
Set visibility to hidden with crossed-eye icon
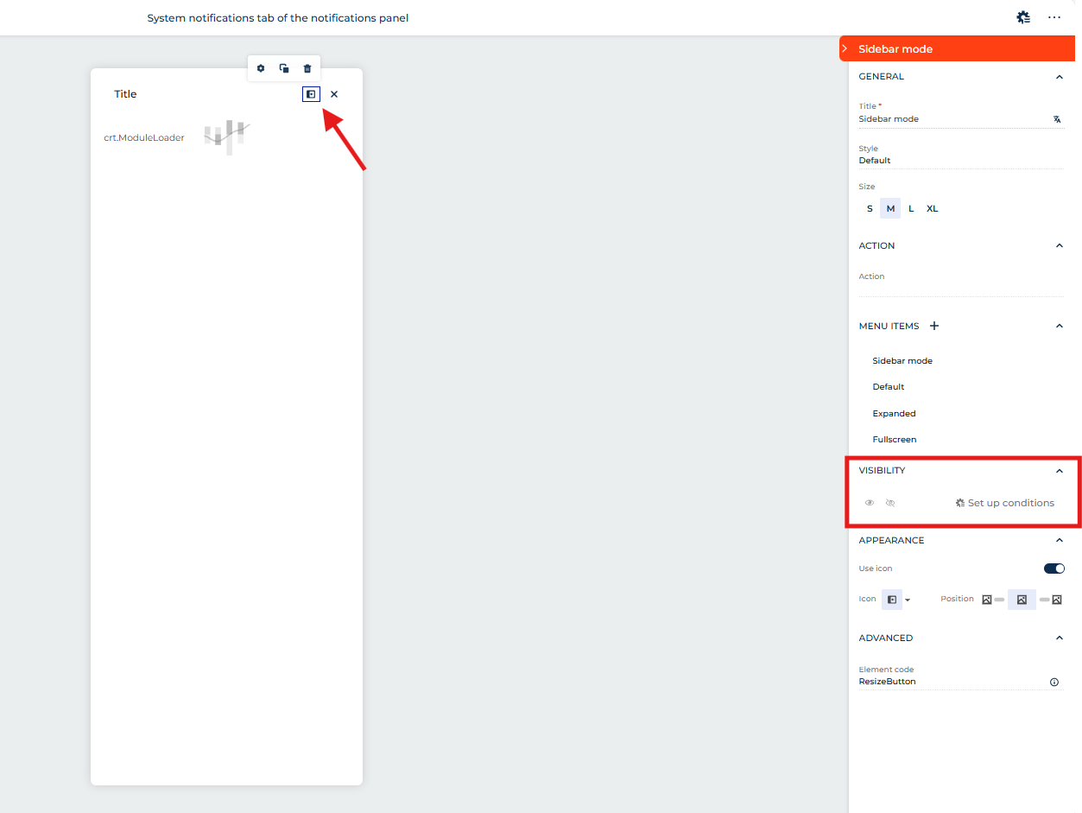click(x=890, y=503)
